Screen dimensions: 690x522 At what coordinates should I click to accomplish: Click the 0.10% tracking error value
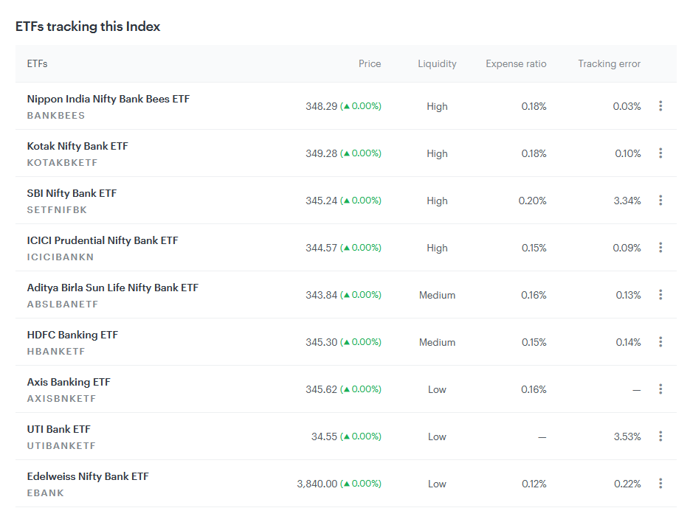(628, 153)
